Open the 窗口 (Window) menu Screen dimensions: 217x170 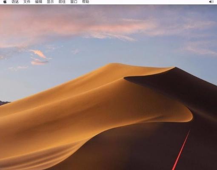[74, 2]
